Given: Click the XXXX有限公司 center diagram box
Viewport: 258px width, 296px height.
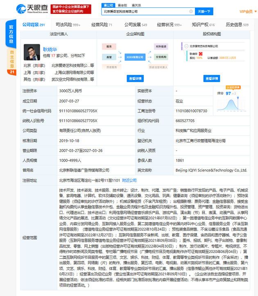Looking at the screenshot, I should point(135,57).
